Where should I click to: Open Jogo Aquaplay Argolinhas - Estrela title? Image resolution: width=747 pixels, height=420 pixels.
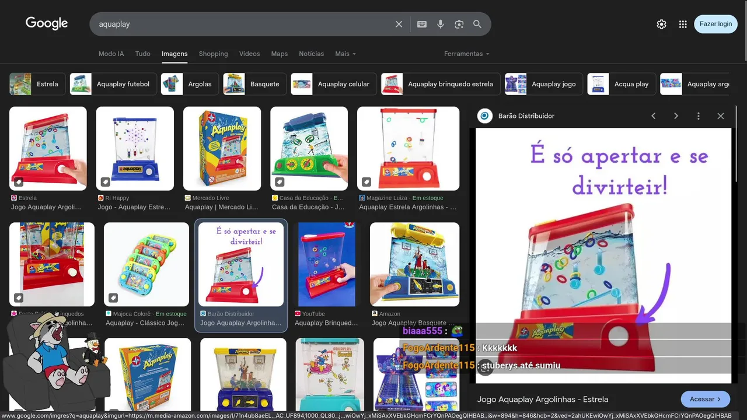pos(543,400)
